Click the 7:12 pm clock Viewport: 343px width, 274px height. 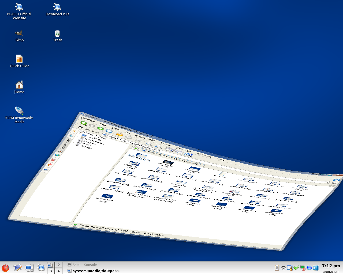coord(331,266)
